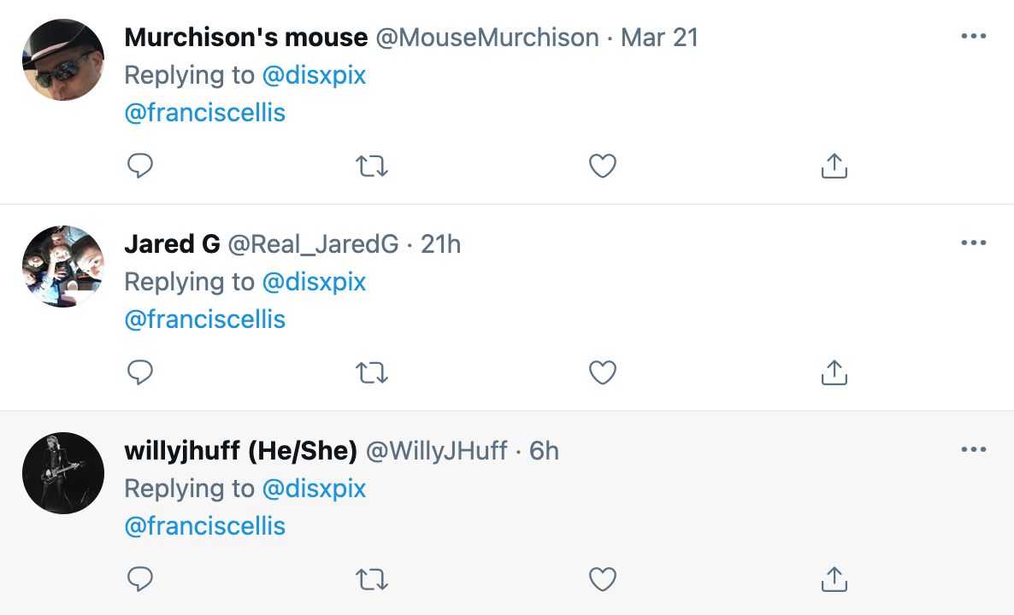Screen dimensions: 1014x615
Task: Reply to Jared G's tweet
Action: point(140,372)
